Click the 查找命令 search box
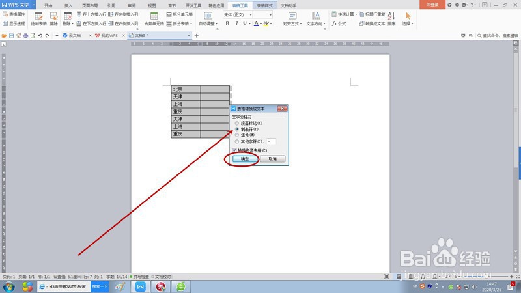The width and height of the screenshot is (521, 293). pyautogui.click(x=498, y=36)
